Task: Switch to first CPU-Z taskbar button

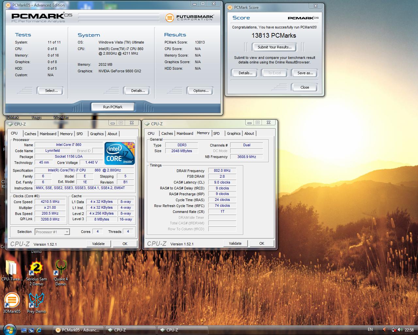Action: 130,330
